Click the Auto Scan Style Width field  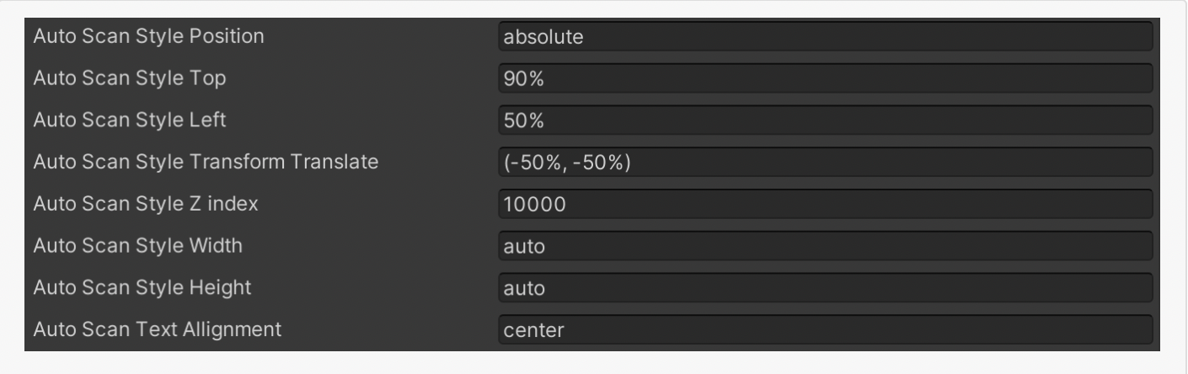824,246
